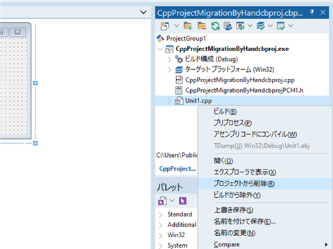Select CppProjectMigrationByHandcbproj.exe project
The image size is (333, 249).
coord(232,49)
